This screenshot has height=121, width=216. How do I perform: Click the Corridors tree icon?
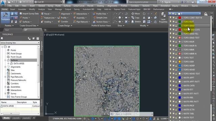8,83
